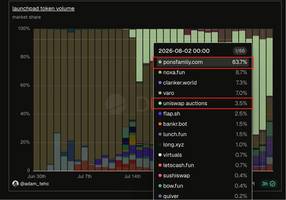Click the 2026-08-02 00:00 tooltip date header
Viewport: 286px width, 200px height.
184,51
